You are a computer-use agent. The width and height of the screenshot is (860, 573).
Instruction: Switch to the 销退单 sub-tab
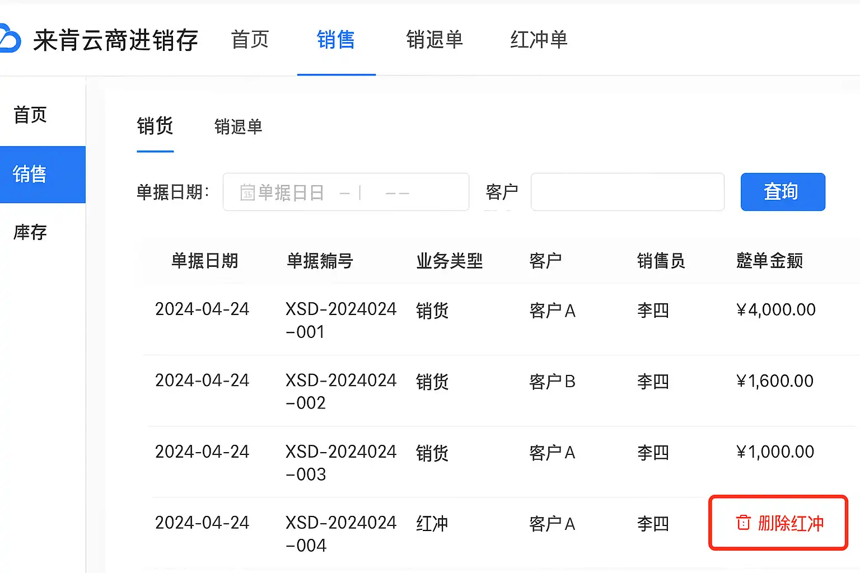click(x=238, y=126)
